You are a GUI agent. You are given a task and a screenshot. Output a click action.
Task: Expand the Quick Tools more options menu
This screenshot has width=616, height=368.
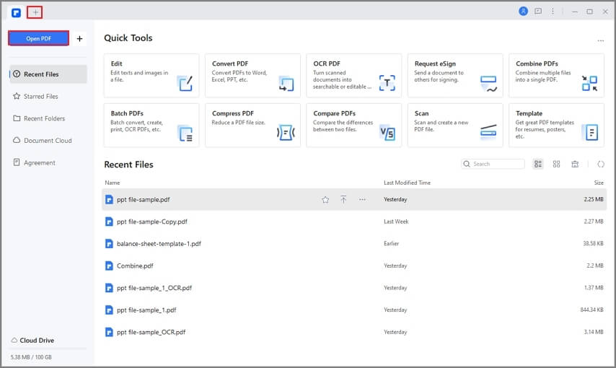(600, 42)
